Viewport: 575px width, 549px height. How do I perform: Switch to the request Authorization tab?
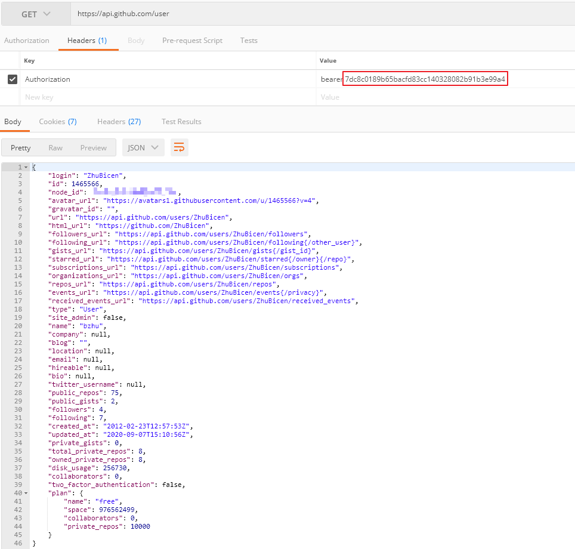tap(26, 41)
